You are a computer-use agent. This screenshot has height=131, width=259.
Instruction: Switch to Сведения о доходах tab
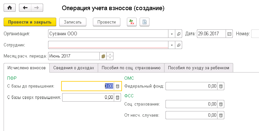[74, 68]
